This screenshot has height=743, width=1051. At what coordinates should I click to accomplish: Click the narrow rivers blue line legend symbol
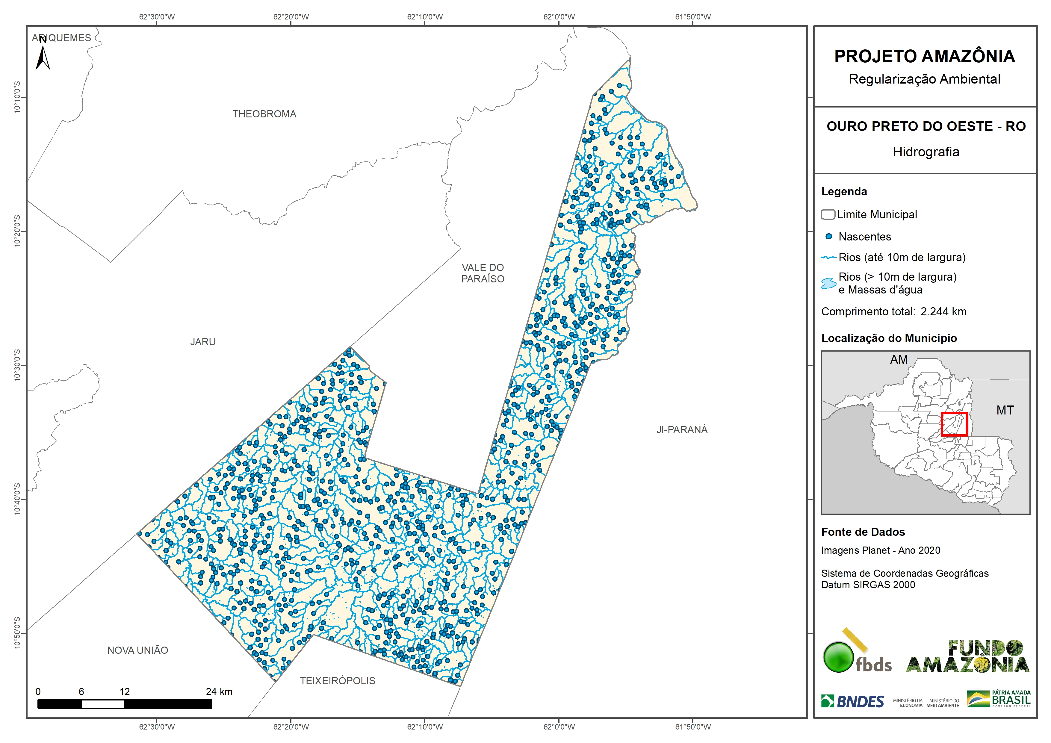pyautogui.click(x=828, y=258)
